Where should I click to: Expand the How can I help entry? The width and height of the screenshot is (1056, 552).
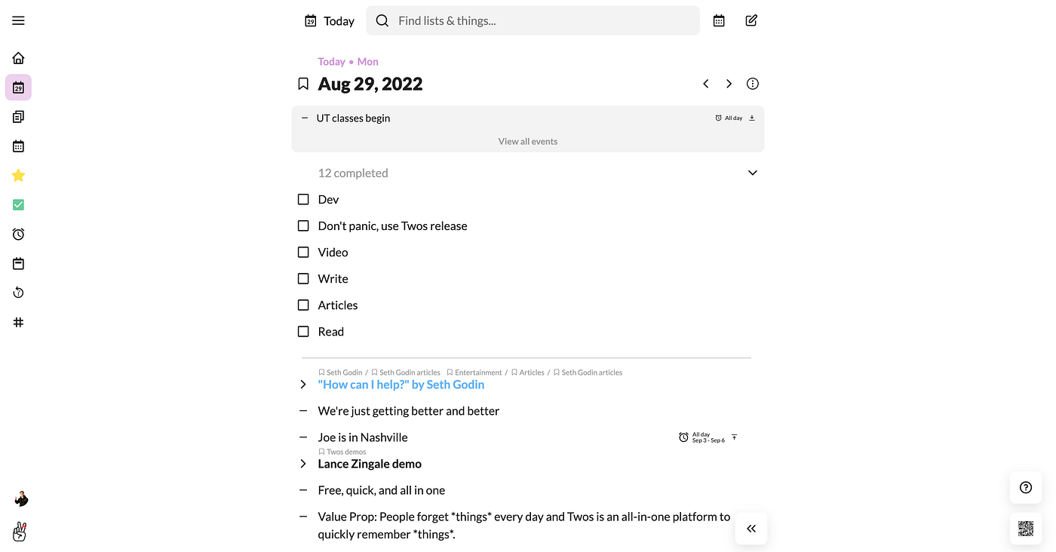click(x=302, y=384)
